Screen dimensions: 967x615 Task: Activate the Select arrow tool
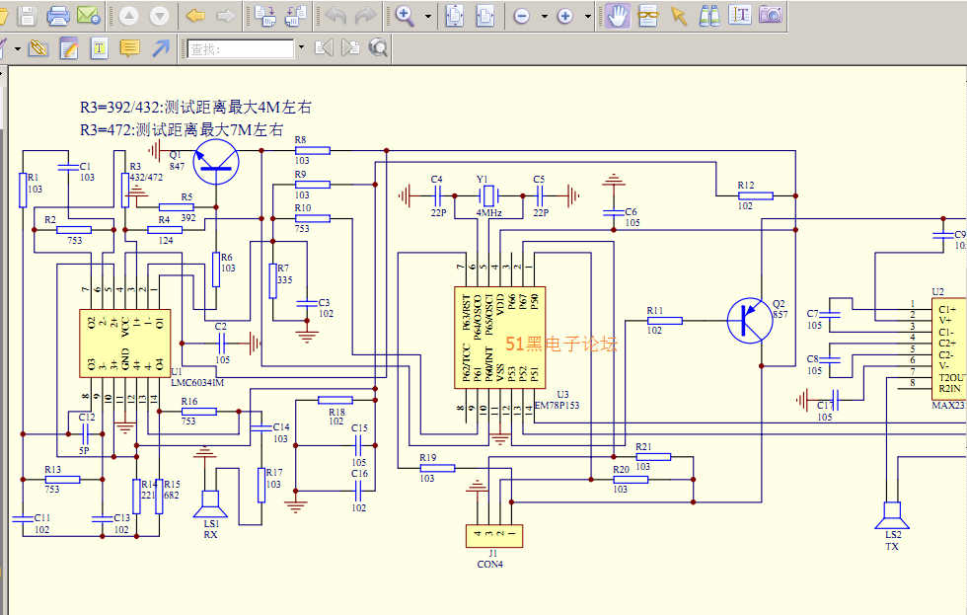point(679,16)
